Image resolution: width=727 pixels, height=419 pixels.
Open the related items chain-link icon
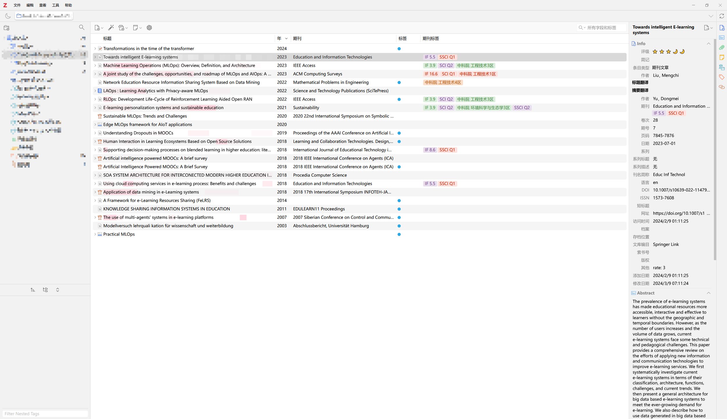click(x=721, y=87)
